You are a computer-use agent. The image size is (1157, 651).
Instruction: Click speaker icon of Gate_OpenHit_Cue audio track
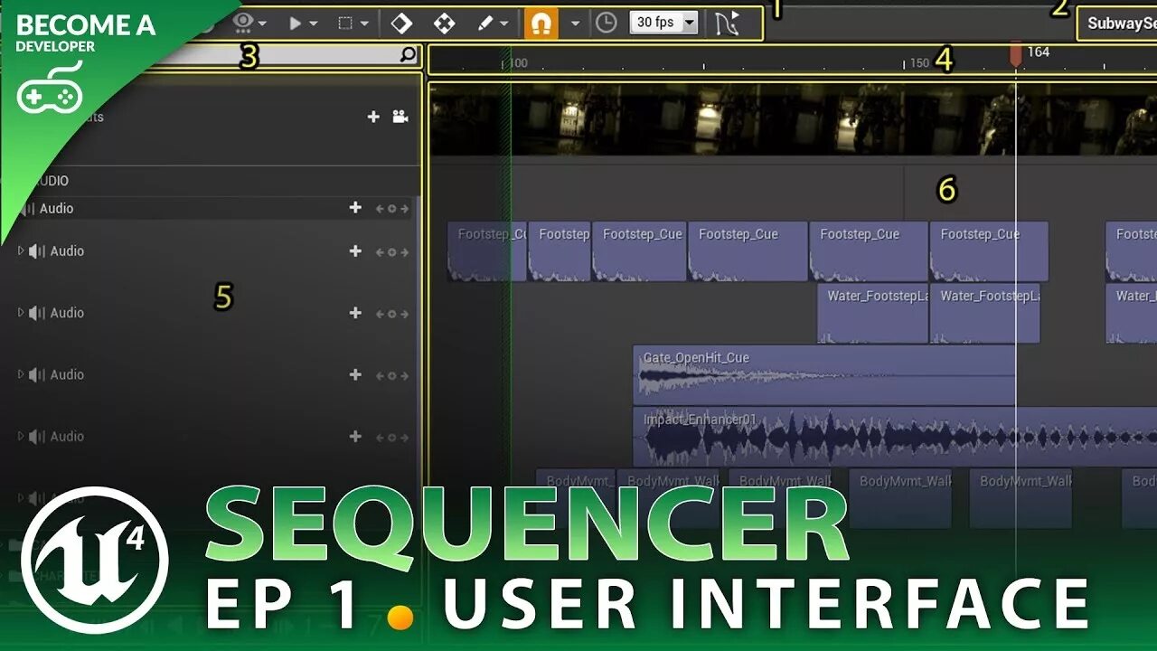tap(37, 374)
